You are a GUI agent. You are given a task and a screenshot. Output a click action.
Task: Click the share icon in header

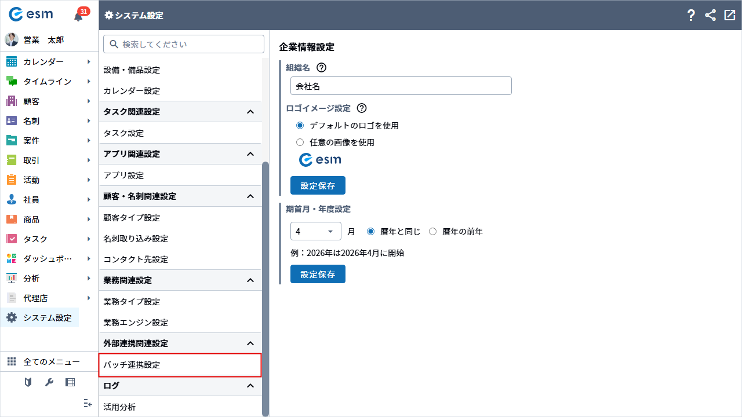click(x=710, y=16)
